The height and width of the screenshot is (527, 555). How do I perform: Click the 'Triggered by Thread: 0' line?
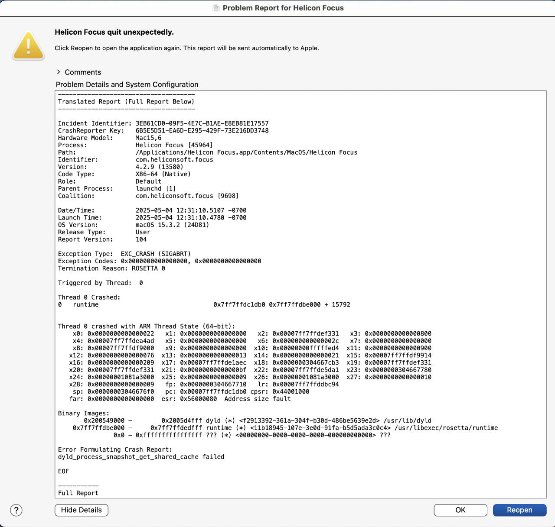[101, 283]
